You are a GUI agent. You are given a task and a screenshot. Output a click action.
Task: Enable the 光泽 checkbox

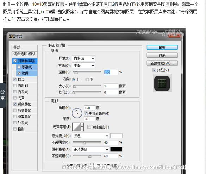coord(15,98)
